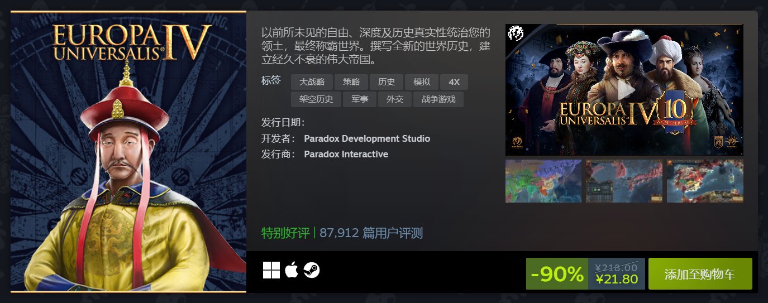
Task: Select the 外交 tag
Action: pos(395,99)
